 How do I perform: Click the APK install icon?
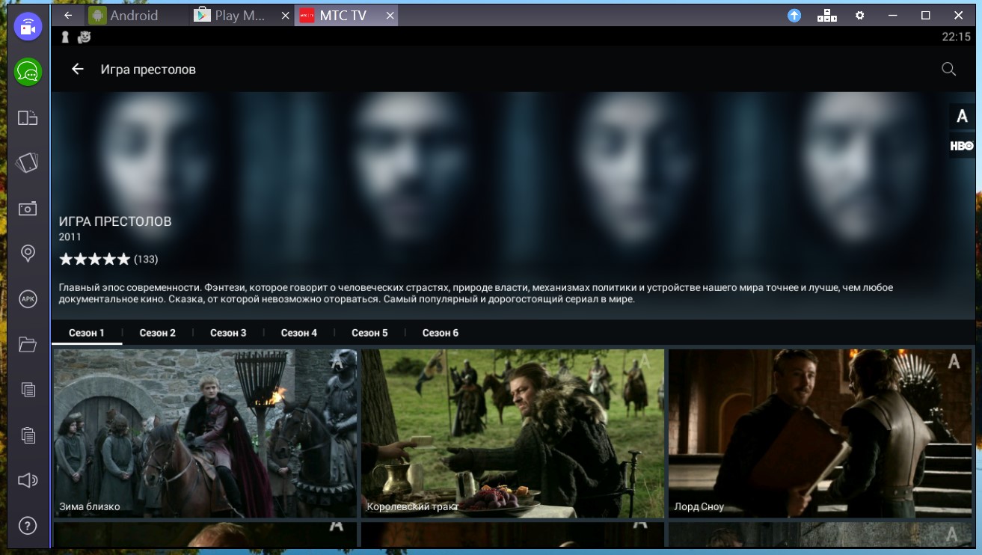pyautogui.click(x=28, y=299)
